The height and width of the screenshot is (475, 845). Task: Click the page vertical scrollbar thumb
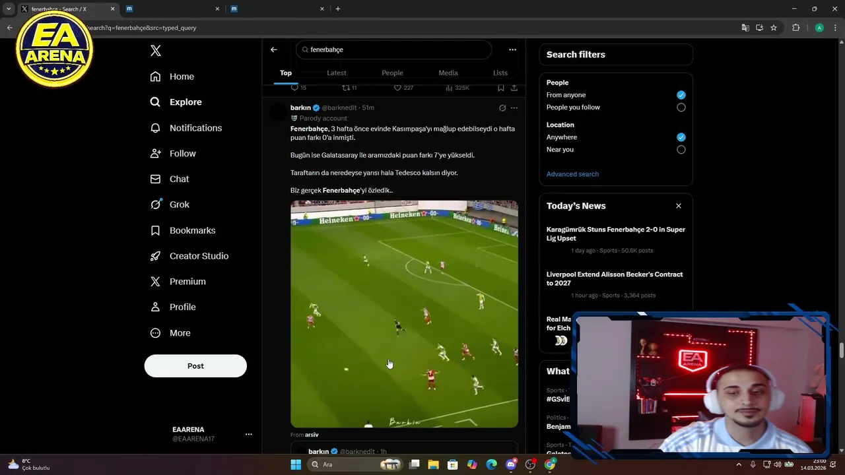tap(841, 350)
